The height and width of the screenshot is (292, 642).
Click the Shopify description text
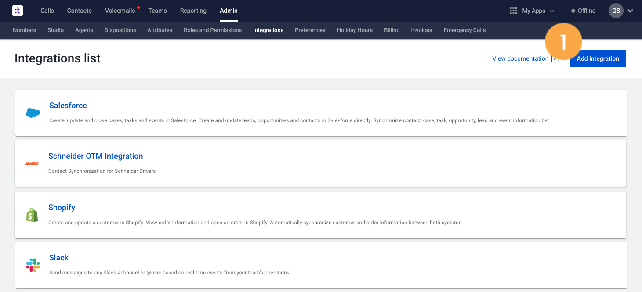[255, 223]
